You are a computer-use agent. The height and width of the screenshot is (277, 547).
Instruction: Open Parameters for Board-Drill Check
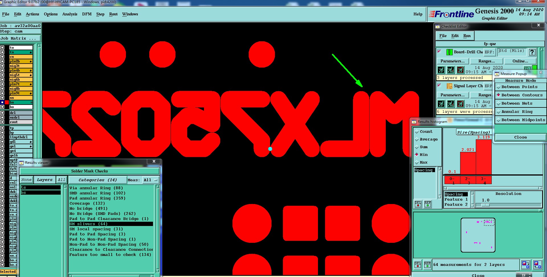(x=452, y=61)
